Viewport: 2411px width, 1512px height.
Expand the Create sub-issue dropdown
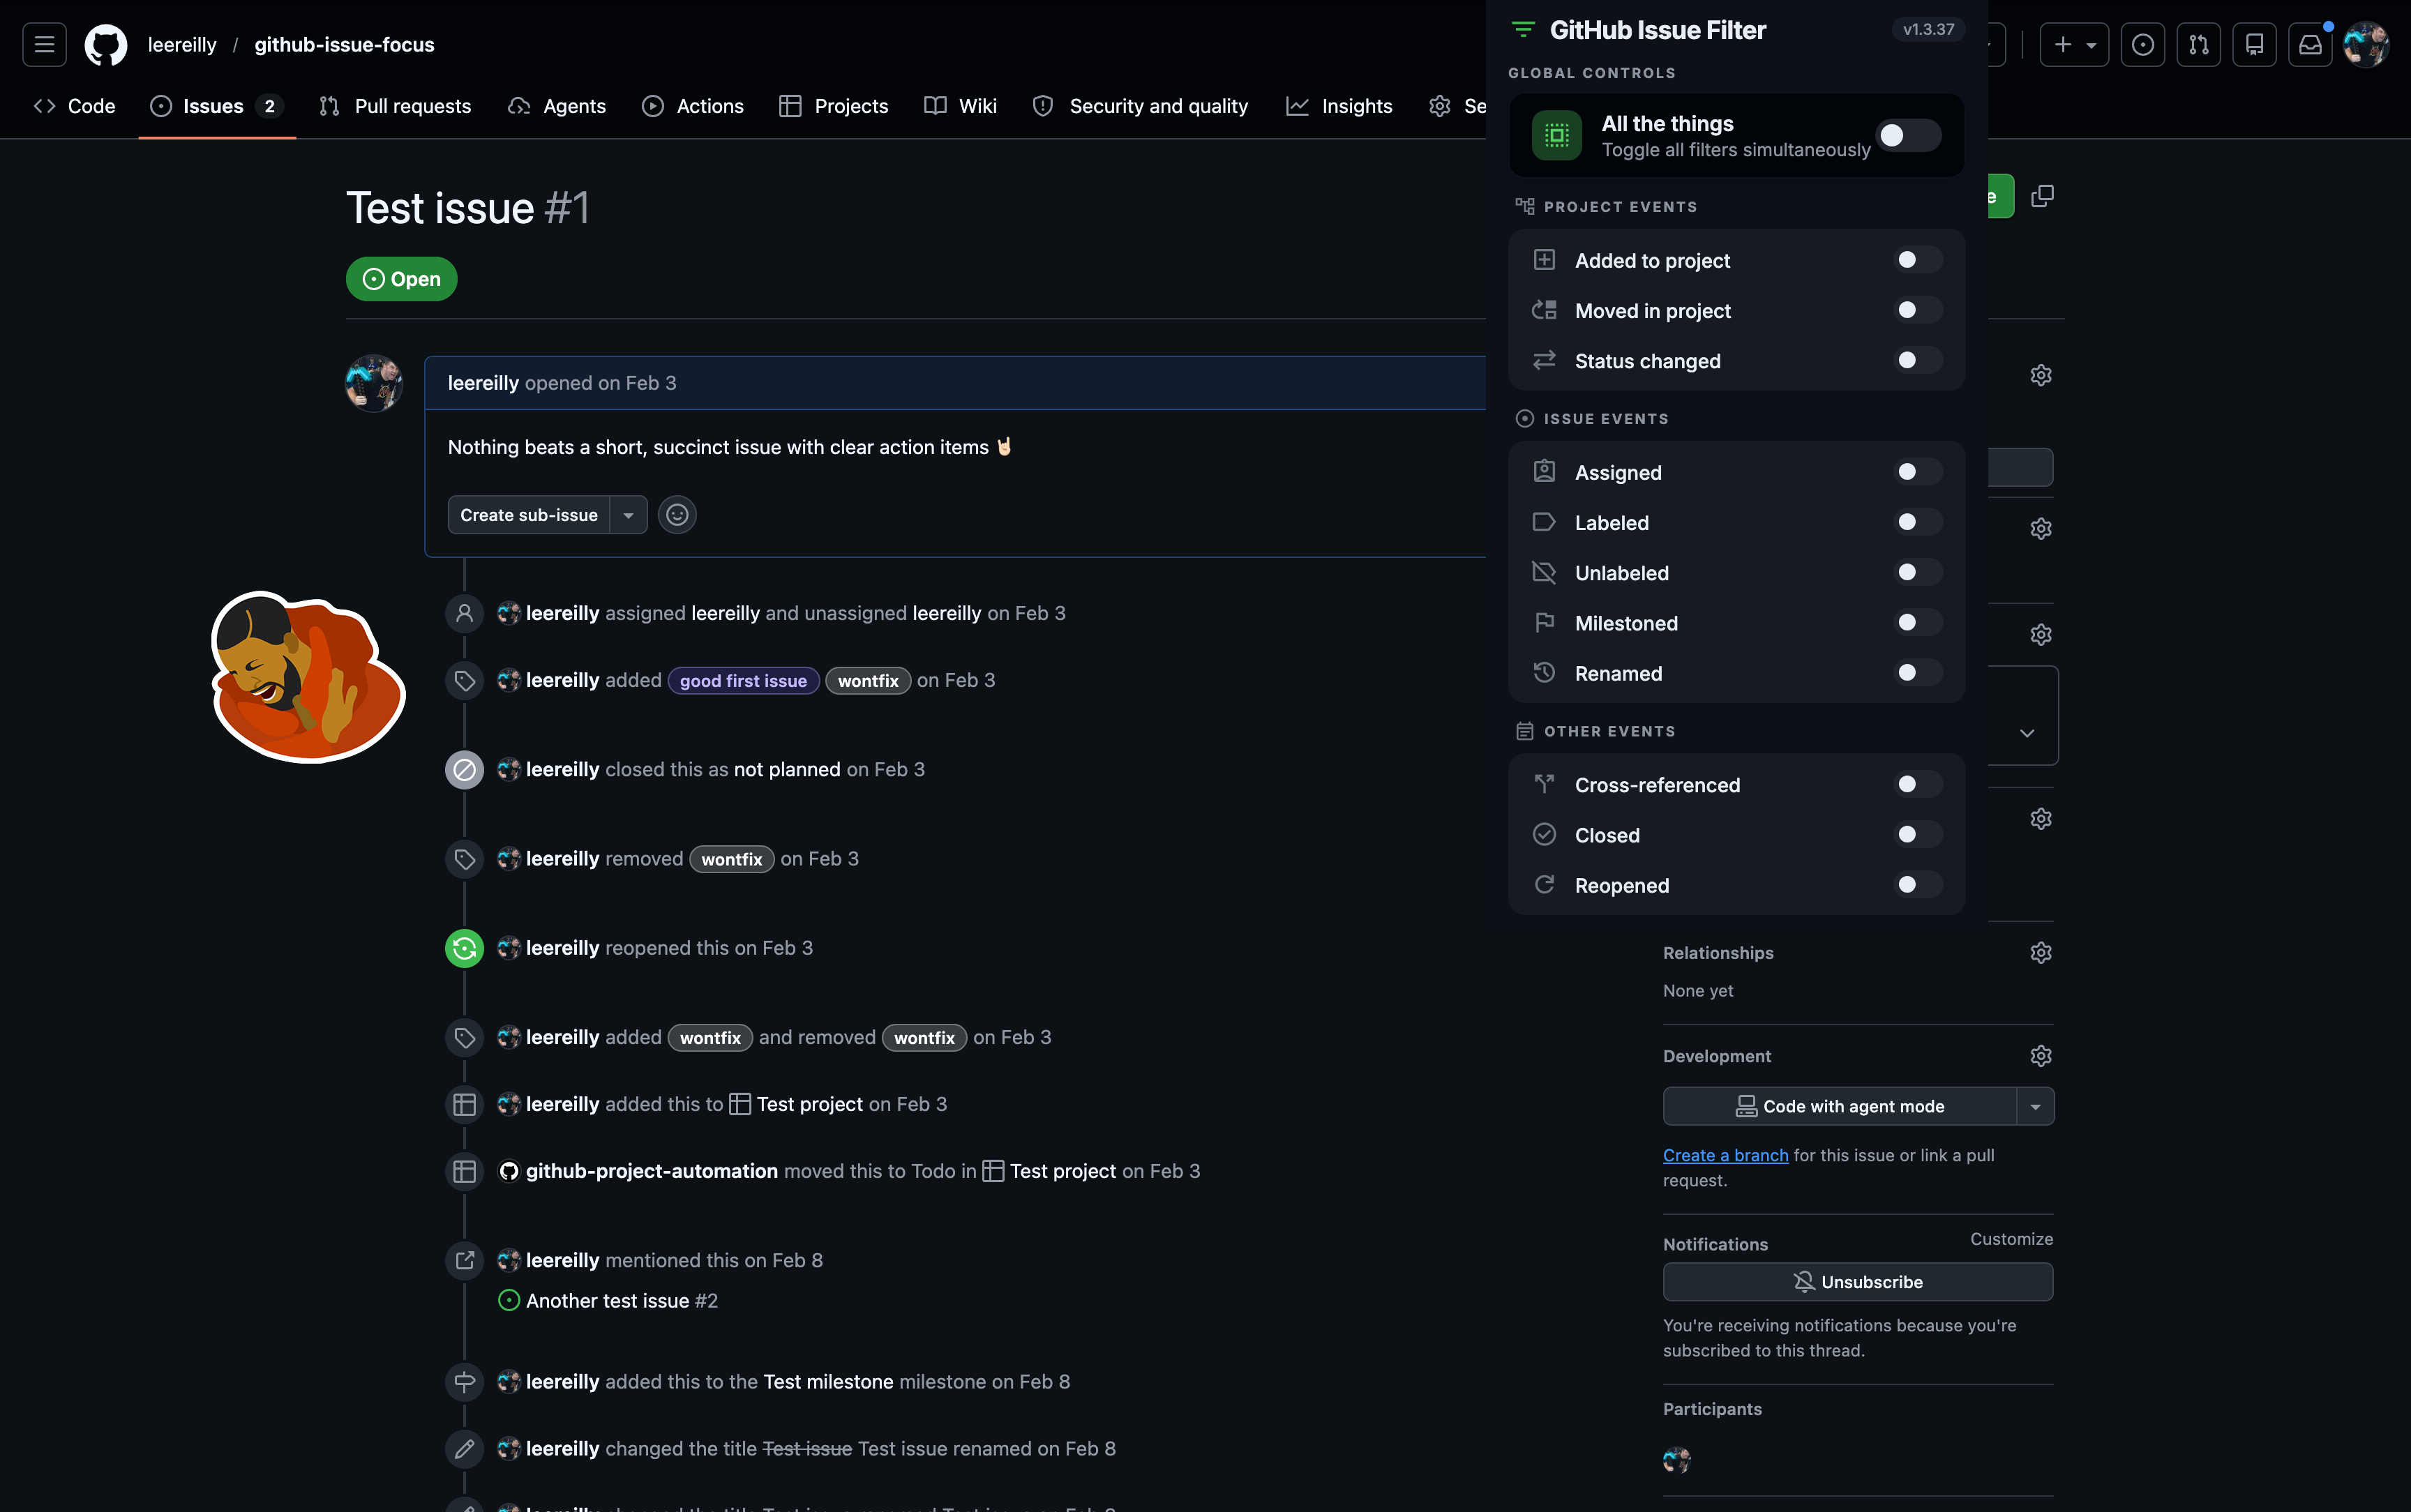click(629, 514)
